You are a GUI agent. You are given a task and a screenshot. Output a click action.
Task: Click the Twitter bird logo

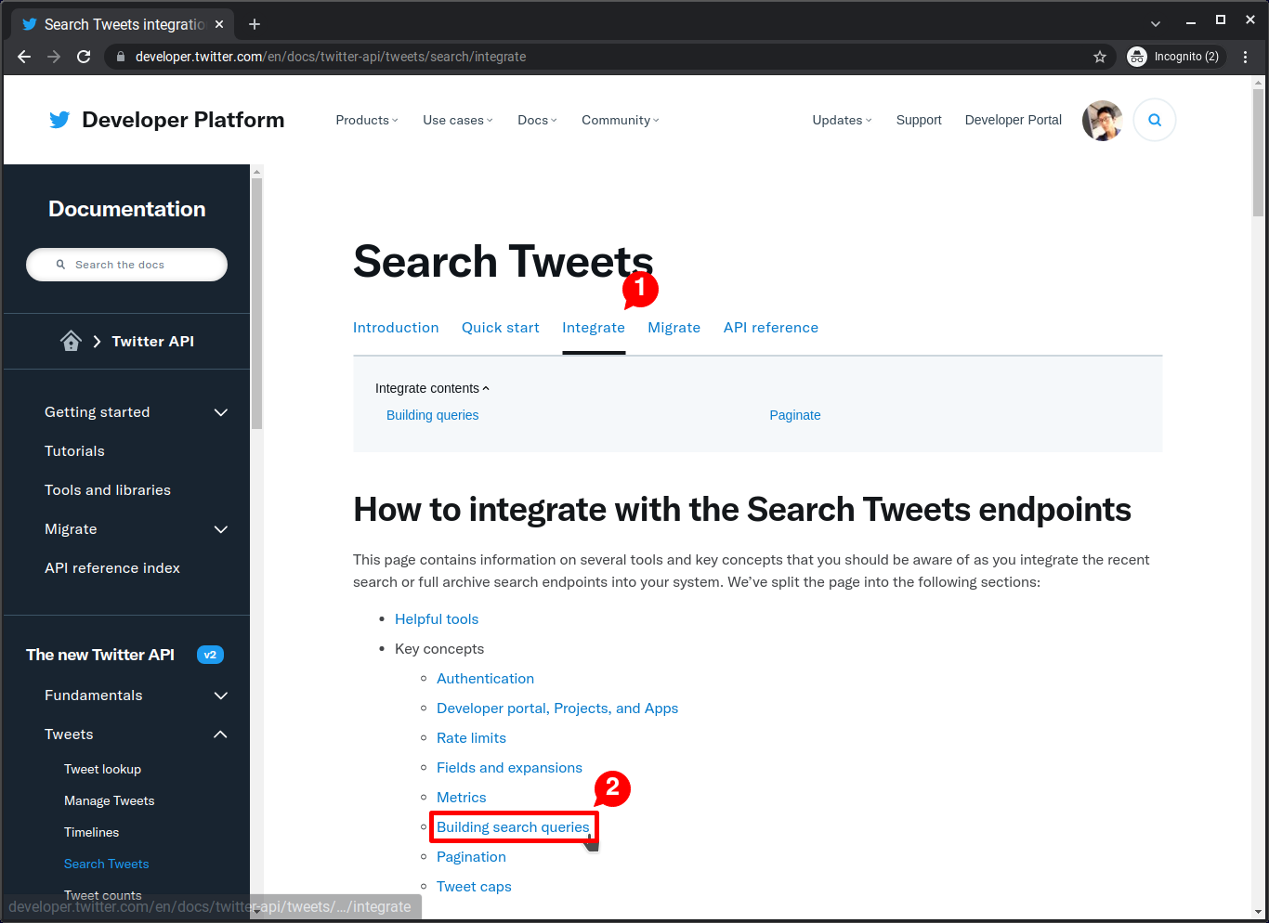pos(59,120)
